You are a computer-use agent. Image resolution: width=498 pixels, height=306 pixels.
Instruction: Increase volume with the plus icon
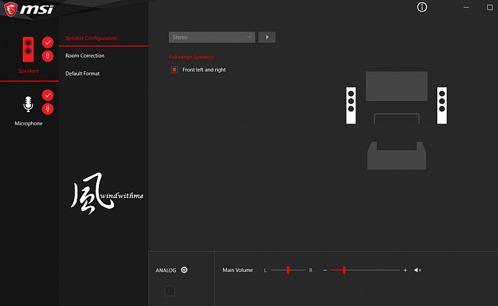[405, 270]
